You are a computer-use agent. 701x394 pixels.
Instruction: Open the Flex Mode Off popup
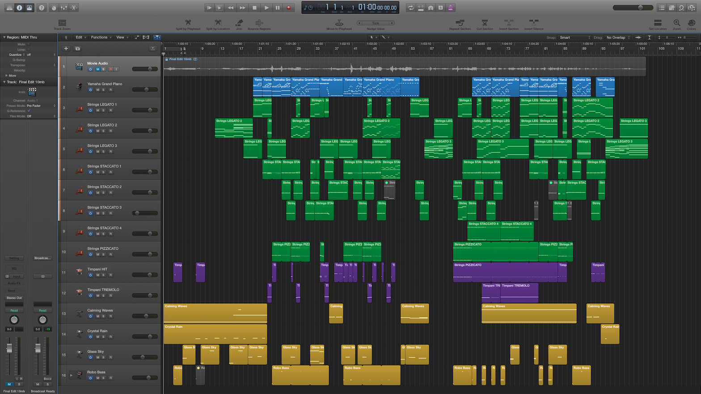point(41,116)
